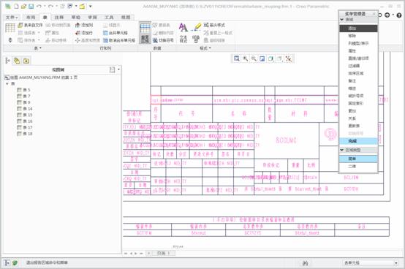The image size is (405, 269).
Task: Open the folder favorites navigator tab
Action: coord(26,61)
